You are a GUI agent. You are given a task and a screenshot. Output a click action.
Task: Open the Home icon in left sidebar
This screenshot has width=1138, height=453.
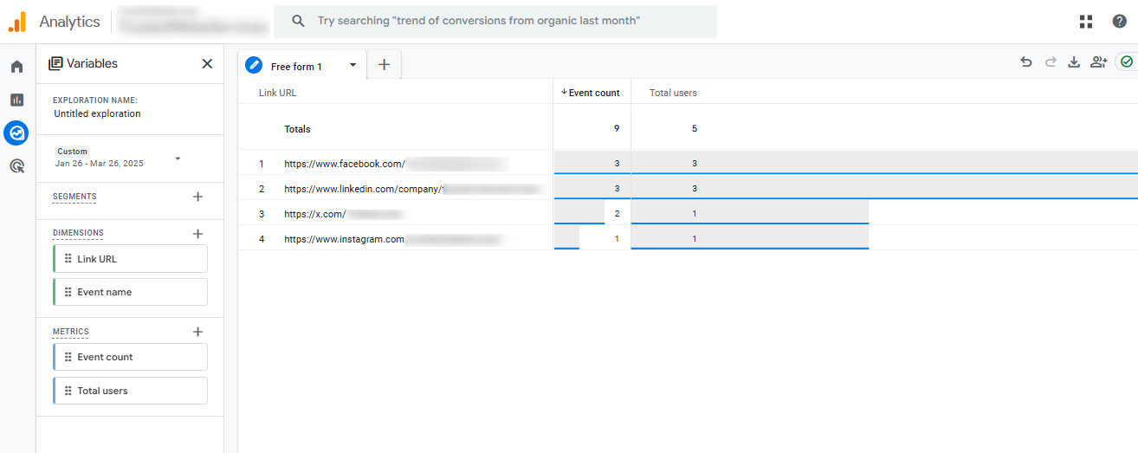16,67
